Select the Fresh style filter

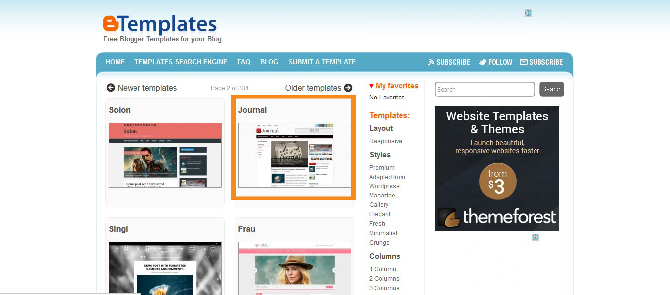coord(377,224)
